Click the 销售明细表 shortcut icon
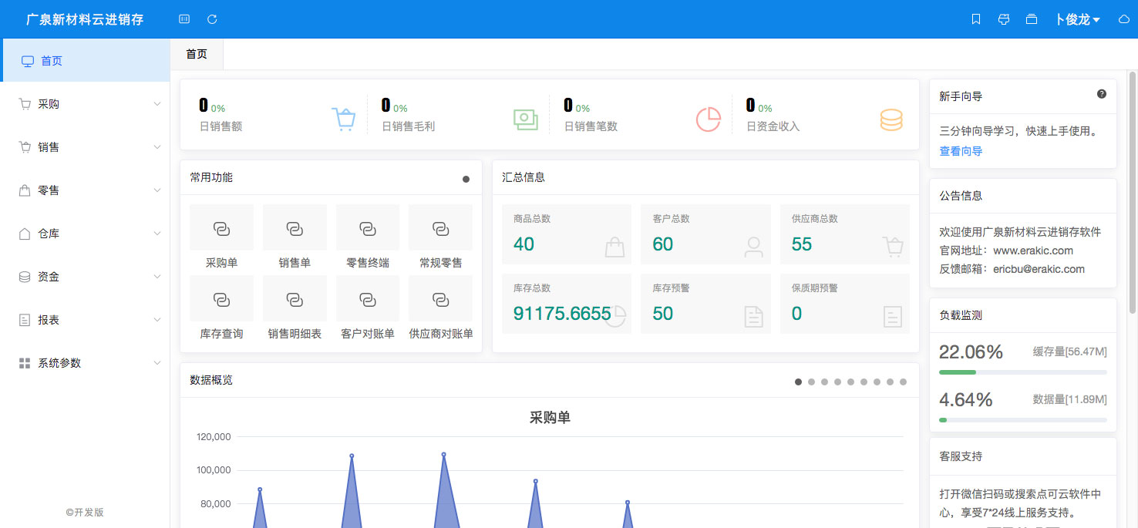The image size is (1138, 528). (x=295, y=298)
